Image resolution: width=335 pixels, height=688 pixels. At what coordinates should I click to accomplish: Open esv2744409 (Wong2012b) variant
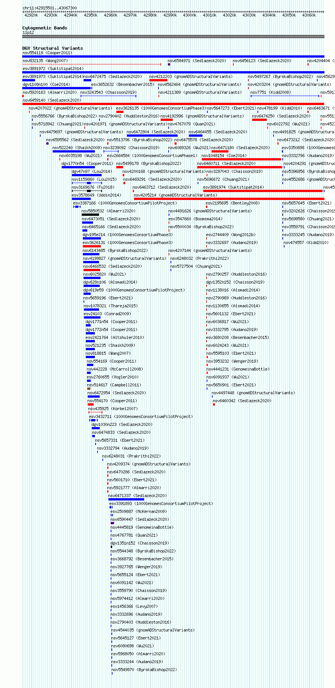click(230, 235)
